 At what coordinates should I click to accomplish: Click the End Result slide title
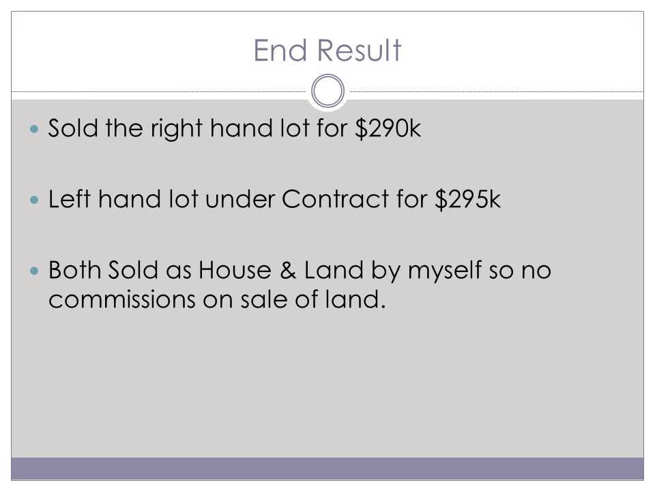point(327,50)
